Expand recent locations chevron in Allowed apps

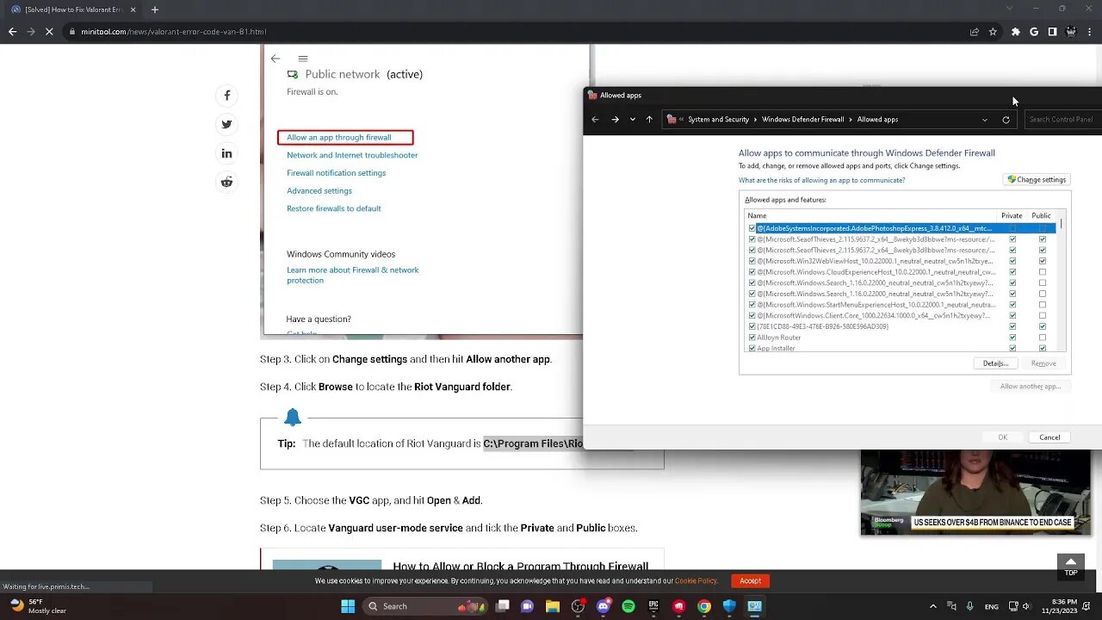coord(633,120)
